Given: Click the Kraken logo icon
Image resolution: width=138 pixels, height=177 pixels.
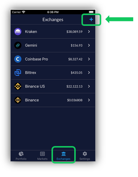Looking at the screenshot, I should pyautogui.click(x=18, y=32).
